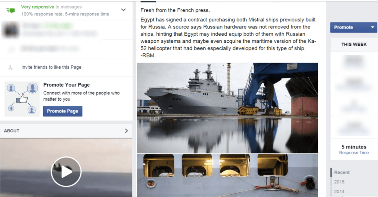Click the Promote Your Page thumbs-up illustration

click(x=22, y=99)
